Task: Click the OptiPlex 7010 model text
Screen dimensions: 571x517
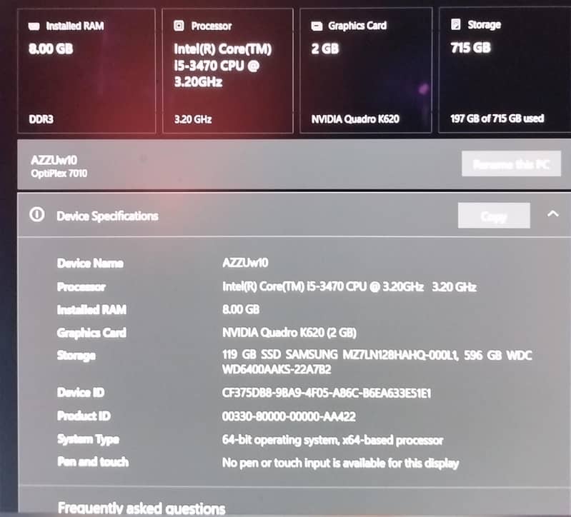Action: click(x=59, y=174)
